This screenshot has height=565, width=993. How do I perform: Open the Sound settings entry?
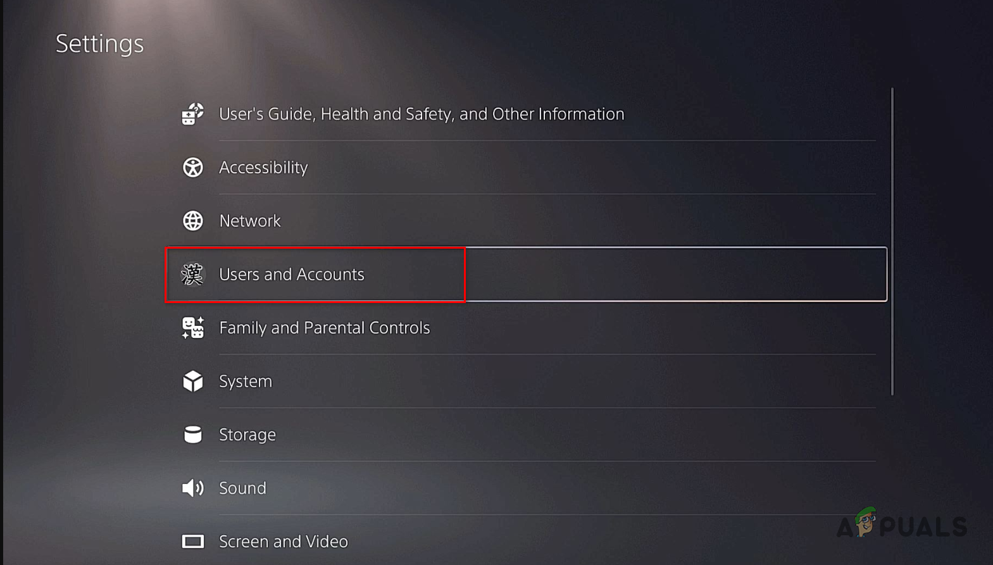[242, 487]
